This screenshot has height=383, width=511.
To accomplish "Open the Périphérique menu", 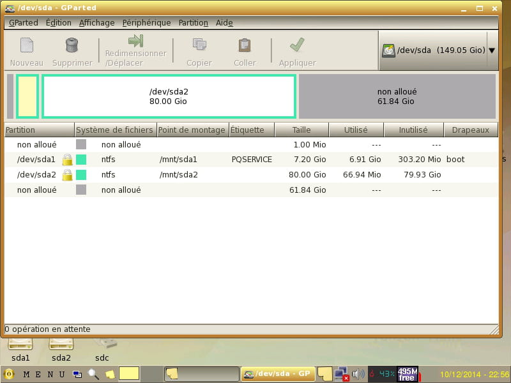I will [x=147, y=23].
